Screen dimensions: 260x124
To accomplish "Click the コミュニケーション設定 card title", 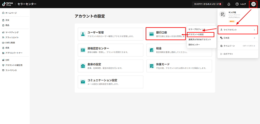I will 102,80.
